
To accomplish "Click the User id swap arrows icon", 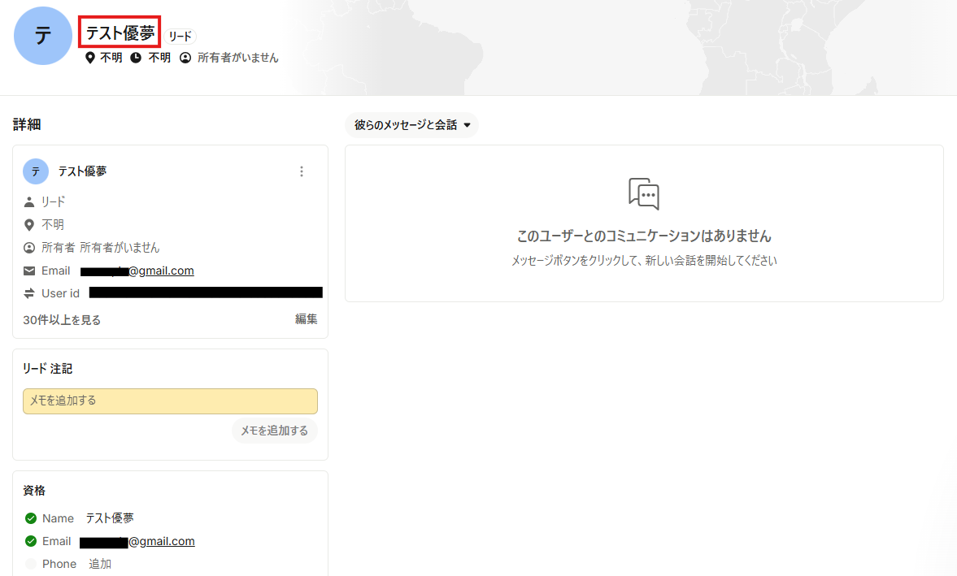I will click(x=29, y=293).
